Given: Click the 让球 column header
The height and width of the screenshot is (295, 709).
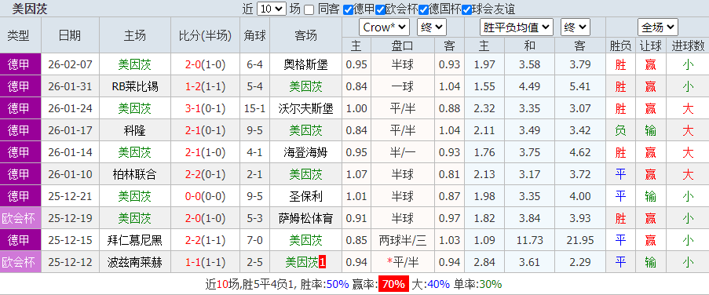Looking at the screenshot, I should pyautogui.click(x=651, y=46).
